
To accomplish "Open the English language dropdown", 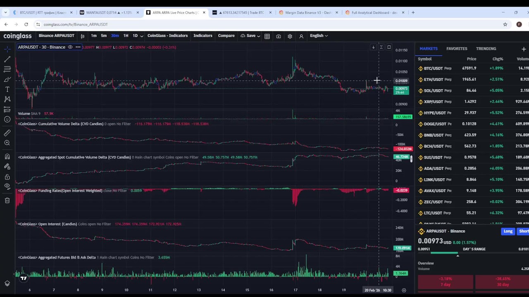I will (319, 36).
